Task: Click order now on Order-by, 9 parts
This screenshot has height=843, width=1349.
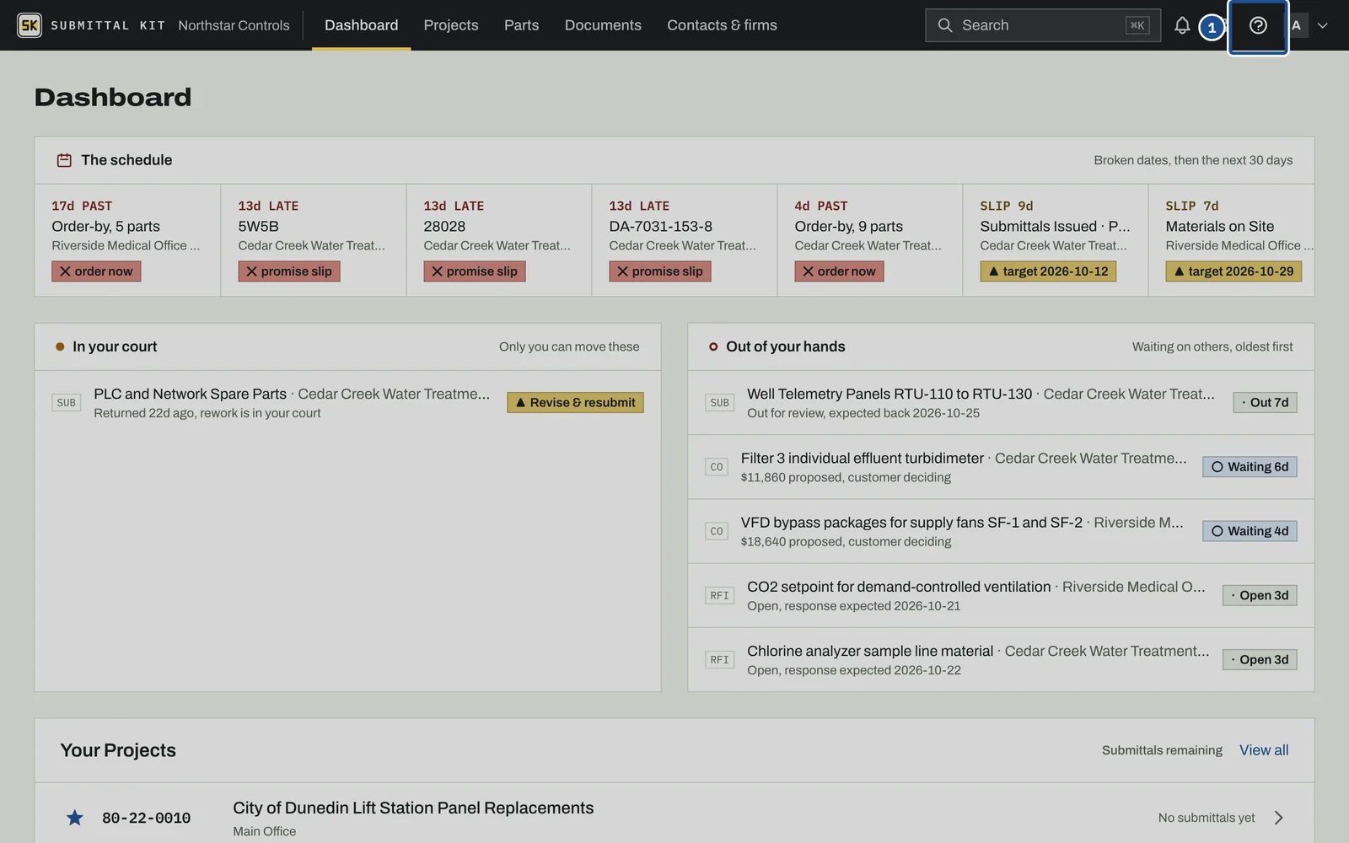Action: pyautogui.click(x=839, y=271)
